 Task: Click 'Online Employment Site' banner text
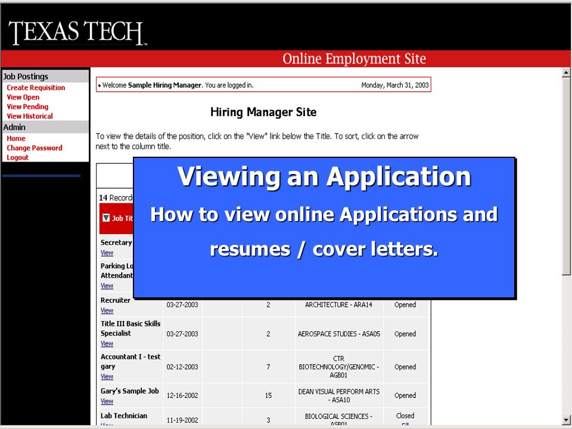coord(354,59)
